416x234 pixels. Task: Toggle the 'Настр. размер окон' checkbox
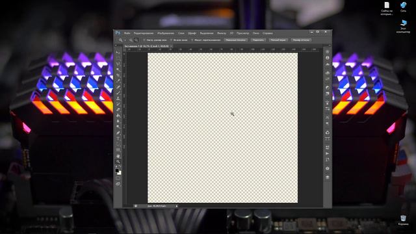pyautogui.click(x=144, y=40)
